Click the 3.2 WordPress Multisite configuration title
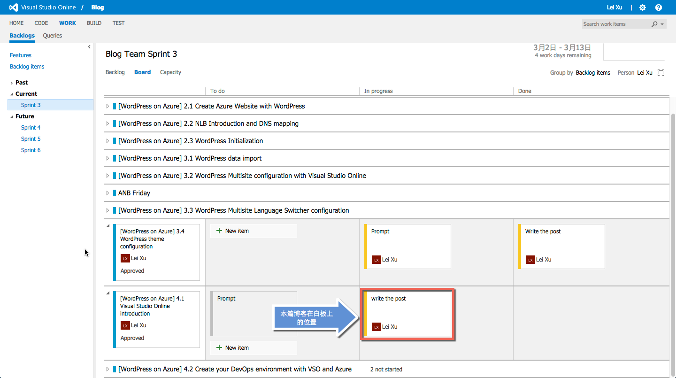This screenshot has width=676, height=378. coord(242,176)
